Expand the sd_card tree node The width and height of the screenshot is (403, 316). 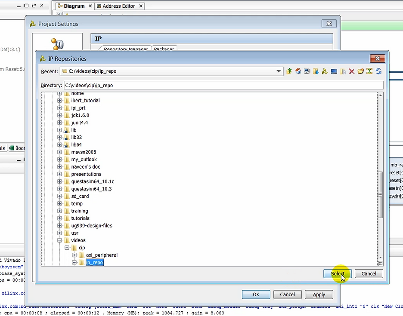click(x=59, y=196)
